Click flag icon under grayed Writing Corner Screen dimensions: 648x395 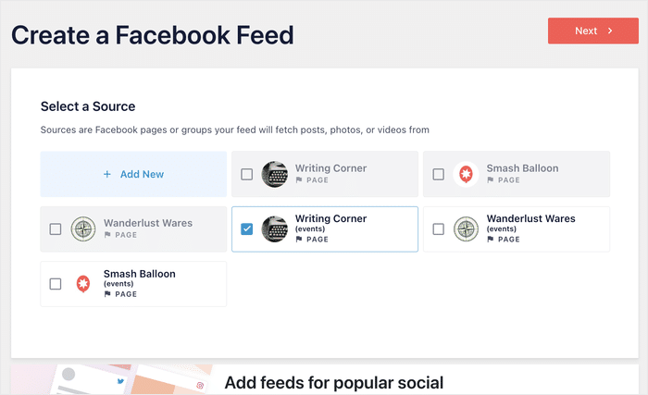tap(299, 179)
